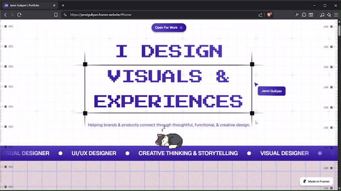Click the Janvi Guliyan cursor label

[272, 91]
